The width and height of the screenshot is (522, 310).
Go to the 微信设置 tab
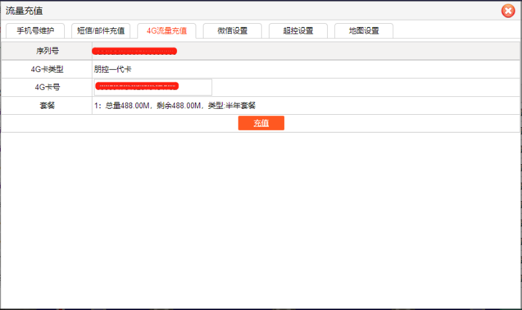point(232,30)
